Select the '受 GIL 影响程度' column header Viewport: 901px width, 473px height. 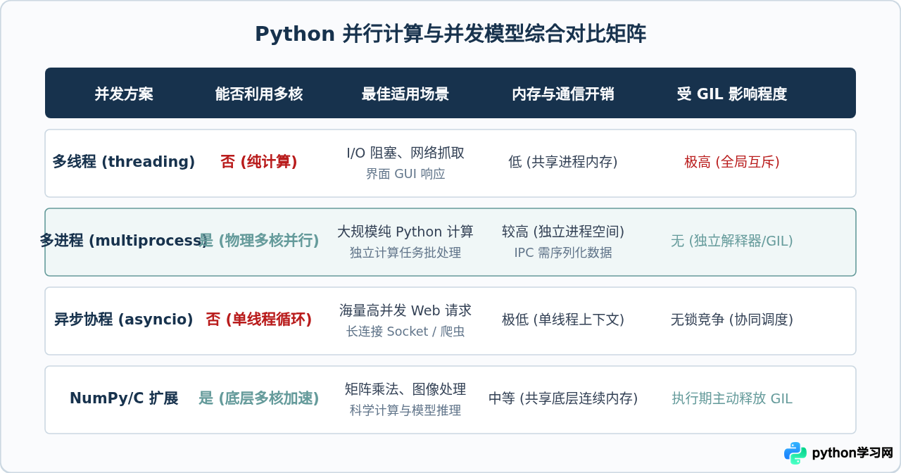(x=732, y=94)
